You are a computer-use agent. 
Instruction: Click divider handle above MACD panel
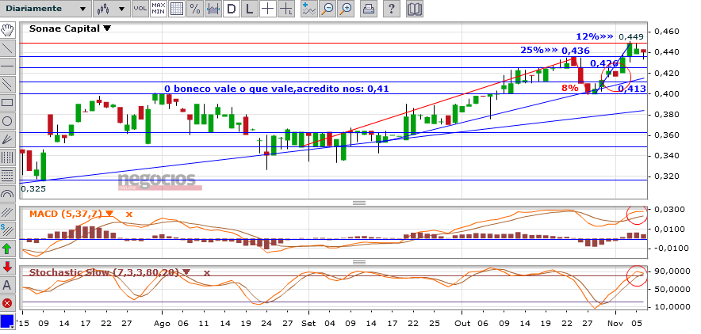(359, 203)
